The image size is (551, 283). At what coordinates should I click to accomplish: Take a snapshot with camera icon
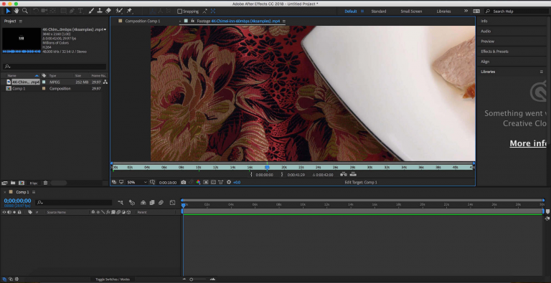[183, 182]
